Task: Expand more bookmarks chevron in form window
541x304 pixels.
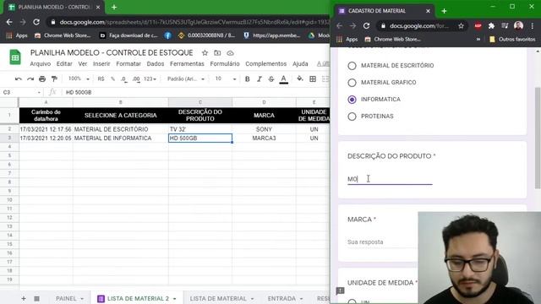Action: pos(478,40)
